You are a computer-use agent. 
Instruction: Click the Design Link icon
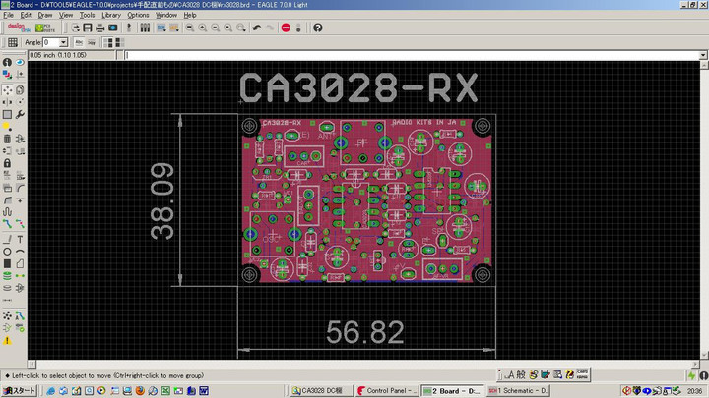click(x=18, y=28)
